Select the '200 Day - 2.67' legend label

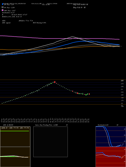coord(10,11)
